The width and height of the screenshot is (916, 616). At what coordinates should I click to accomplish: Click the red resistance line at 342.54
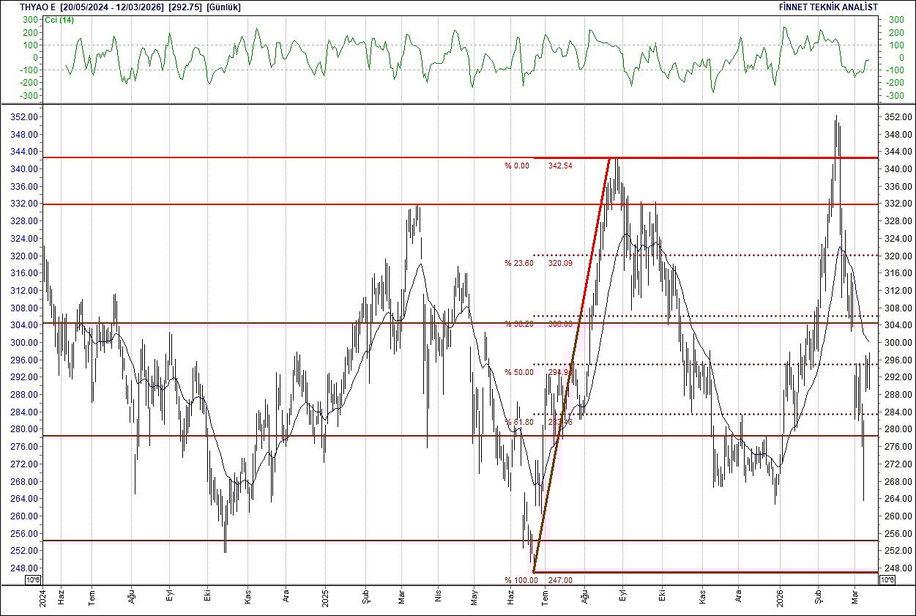(732, 157)
